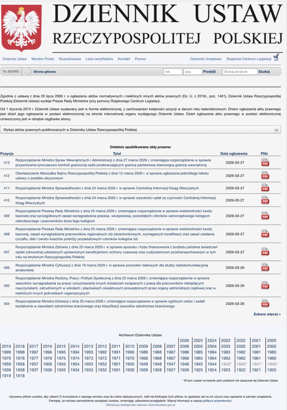Focus the rok input field
This screenshot has width=287, height=410.
click(x=173, y=72)
